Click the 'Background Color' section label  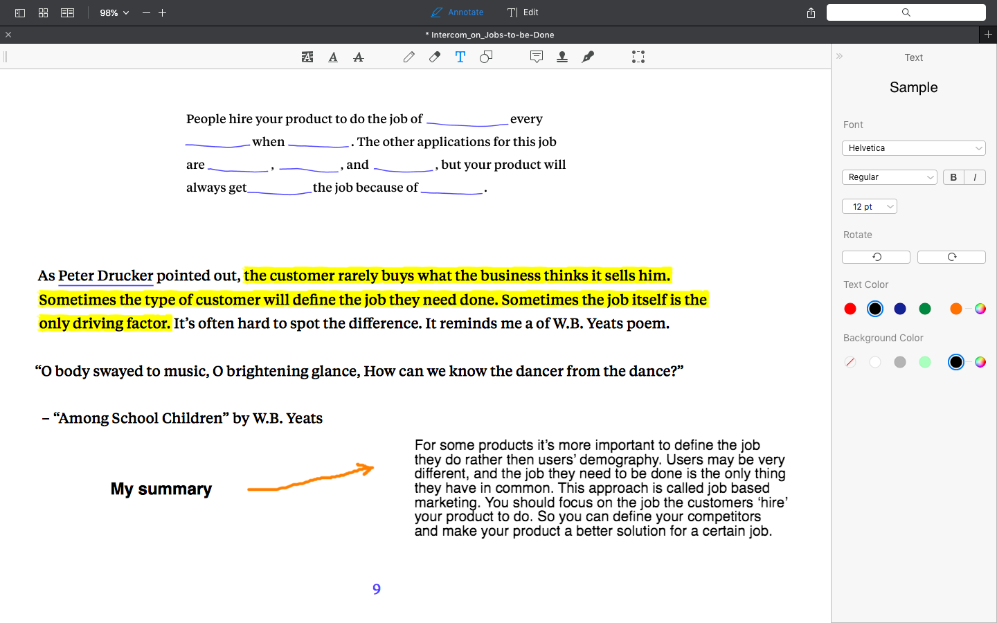[x=883, y=338]
